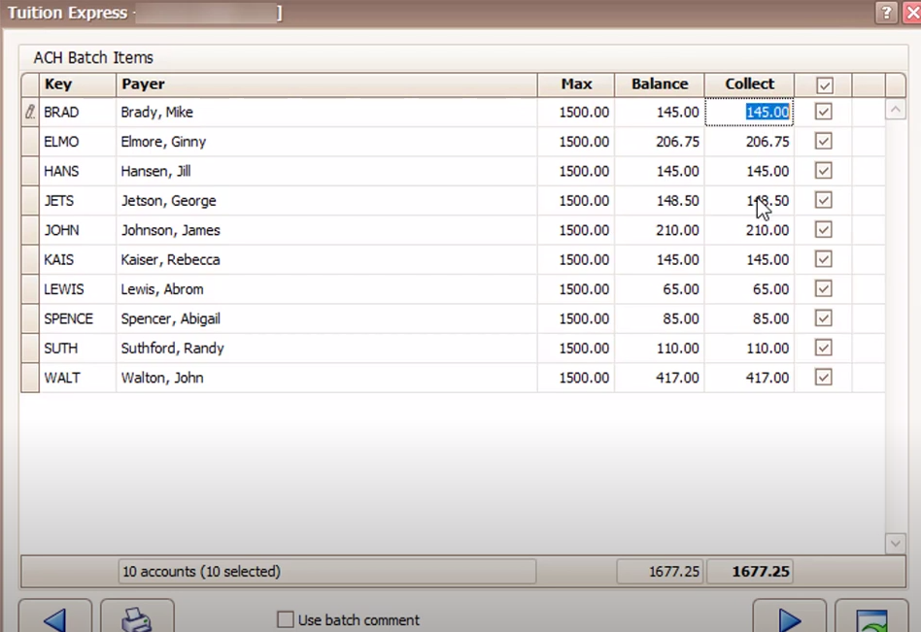Click the forward arrow button

pos(790,616)
